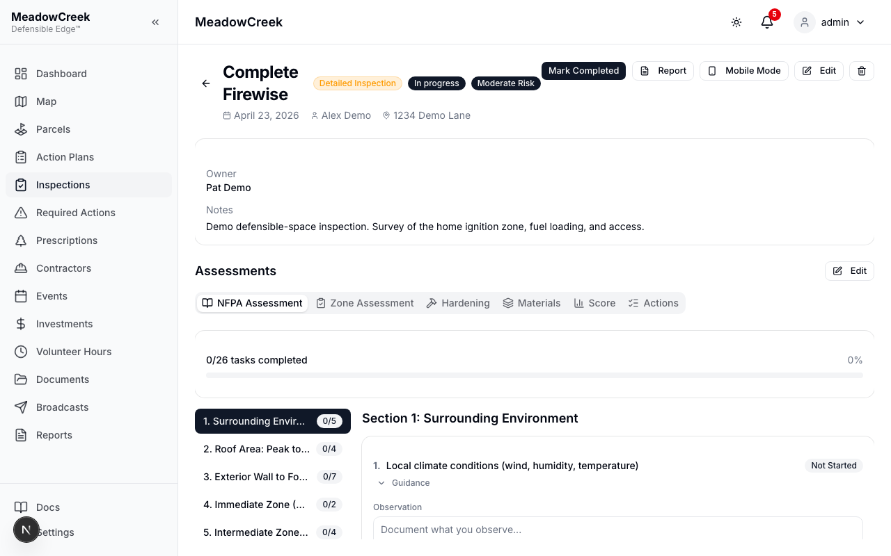Edit the inspection details

(x=819, y=71)
